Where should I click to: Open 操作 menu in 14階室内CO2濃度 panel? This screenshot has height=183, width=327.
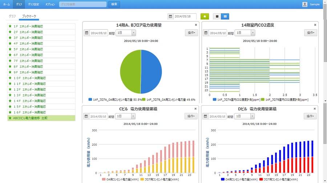311,33
